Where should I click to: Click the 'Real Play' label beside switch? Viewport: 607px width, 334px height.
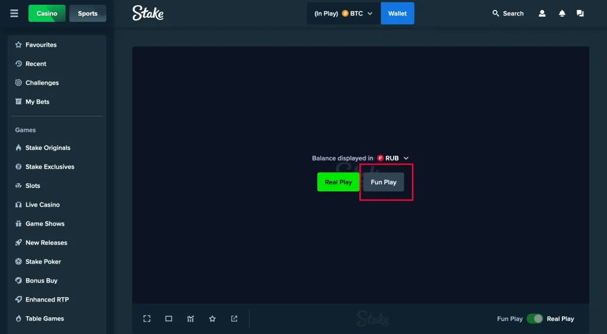click(560, 319)
